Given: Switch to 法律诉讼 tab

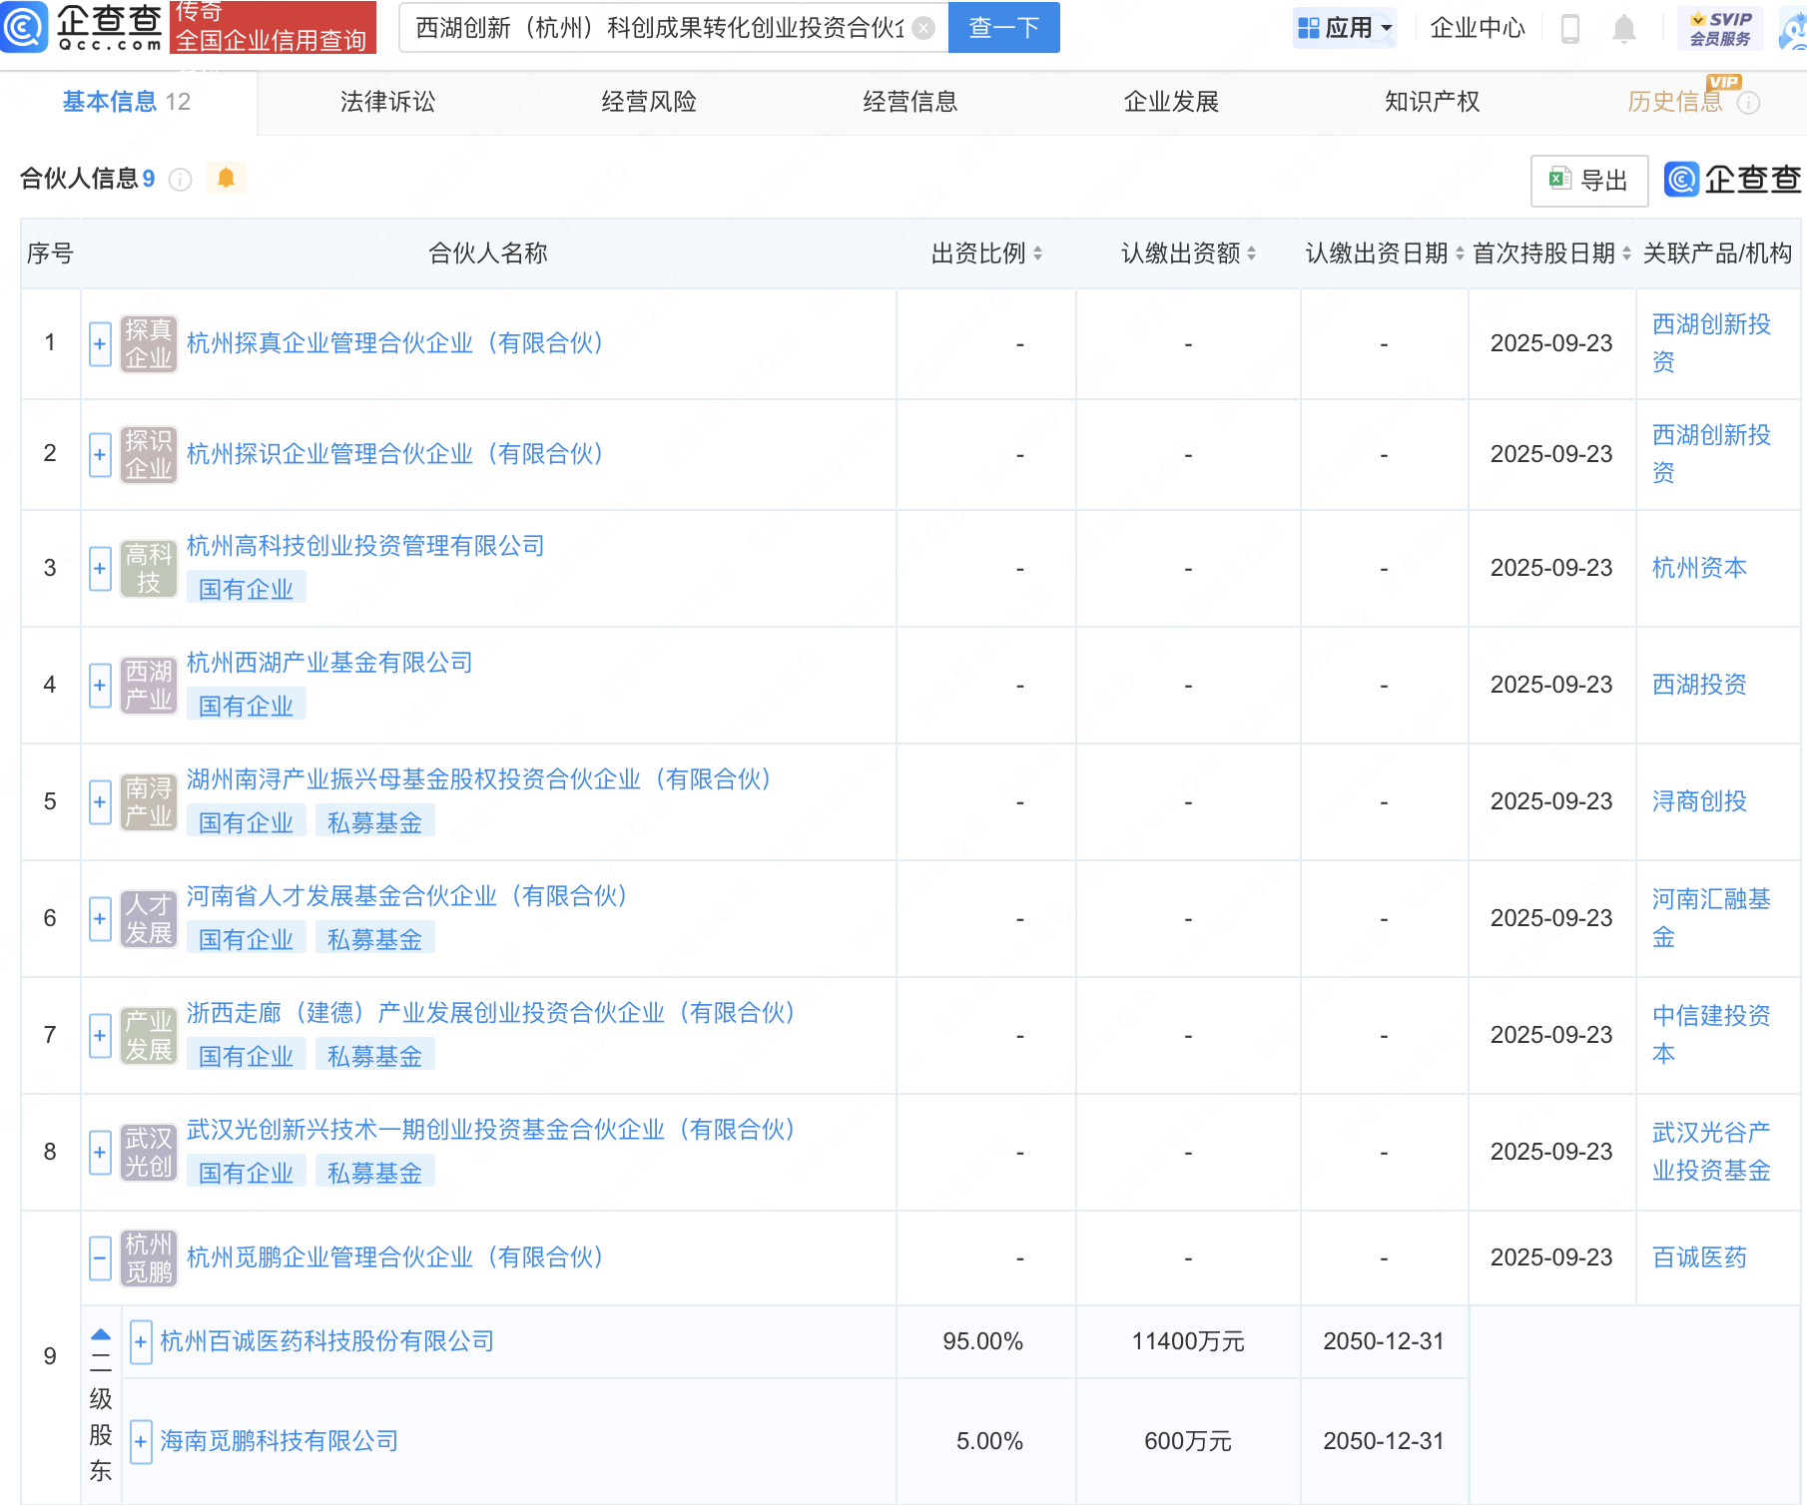Looking at the screenshot, I should tap(387, 102).
